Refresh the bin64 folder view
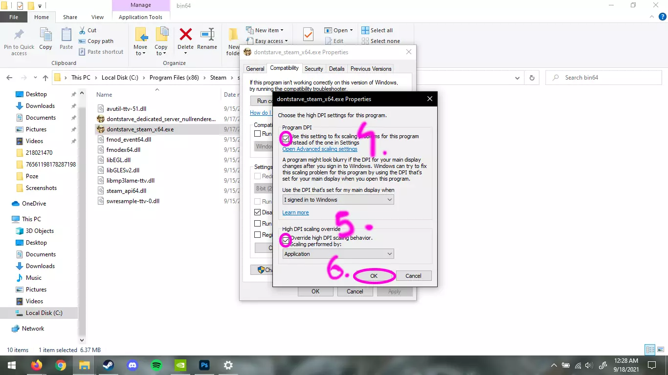Screen dimensions: 668x375 (x=532, y=78)
